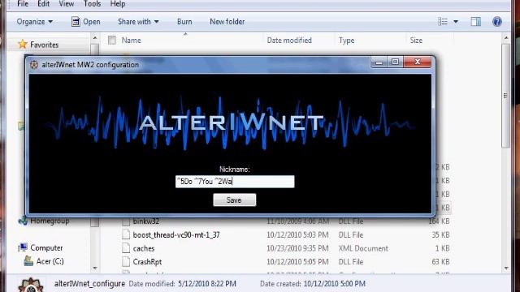Select the binkw32 file
Viewport: 520px width, 292px height.
(146, 221)
